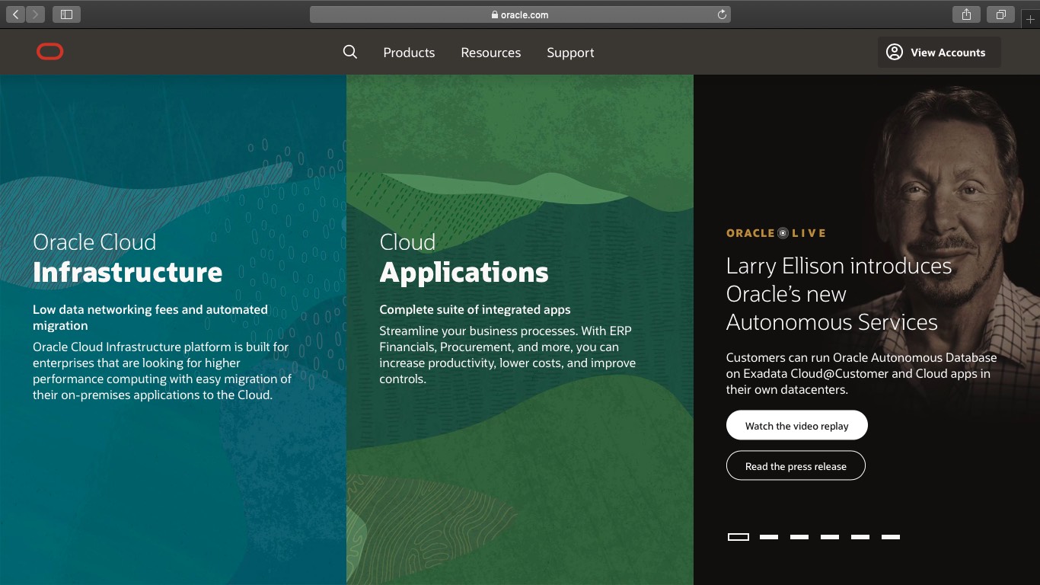Click the Safari back arrow button
This screenshot has height=585, width=1040.
(16, 14)
